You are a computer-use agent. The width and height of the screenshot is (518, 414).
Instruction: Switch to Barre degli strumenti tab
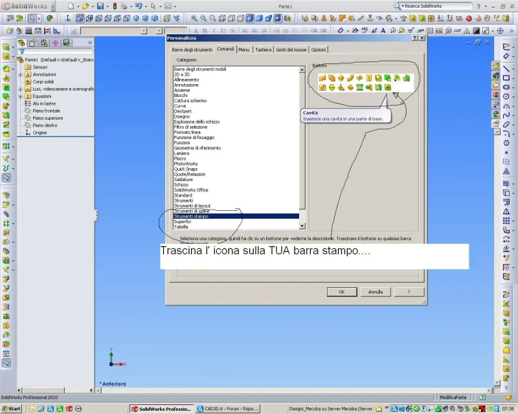tap(192, 50)
